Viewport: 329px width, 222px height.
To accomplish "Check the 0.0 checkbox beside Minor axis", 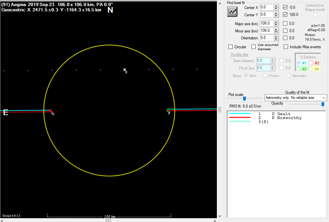I will 285,31.
